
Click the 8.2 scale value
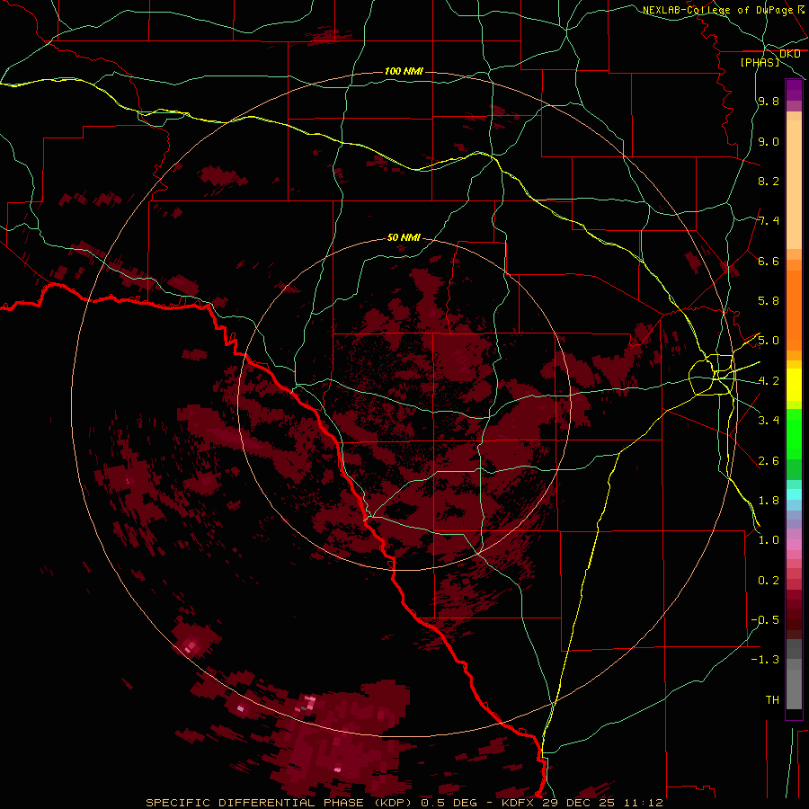(x=769, y=181)
